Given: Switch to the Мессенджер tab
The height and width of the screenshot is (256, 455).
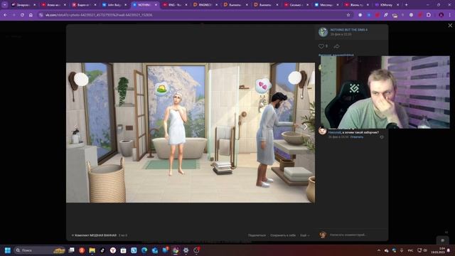Looking at the screenshot, I should pos(326,5).
